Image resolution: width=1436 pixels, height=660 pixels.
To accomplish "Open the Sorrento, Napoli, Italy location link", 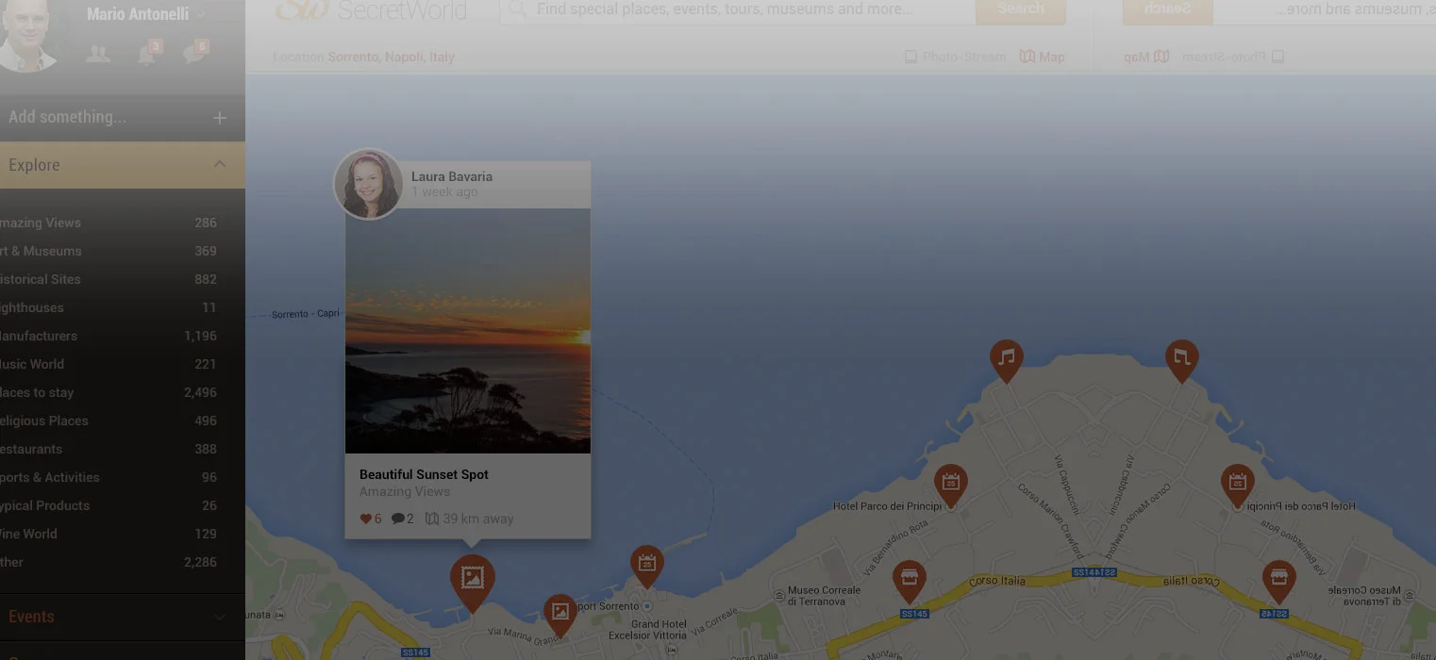I will click(392, 58).
